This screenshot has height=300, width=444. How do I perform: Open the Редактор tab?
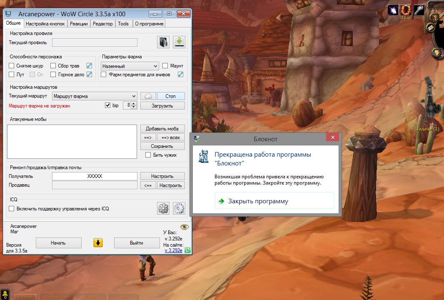102,24
